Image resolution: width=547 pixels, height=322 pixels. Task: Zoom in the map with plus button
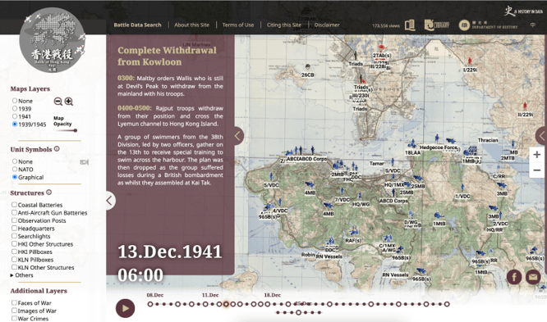[x=537, y=155]
